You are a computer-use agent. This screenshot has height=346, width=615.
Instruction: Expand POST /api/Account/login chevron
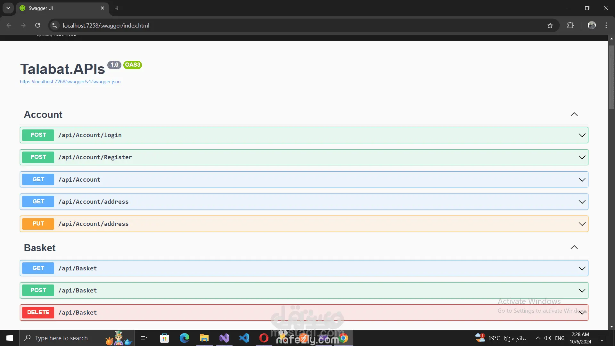pyautogui.click(x=582, y=135)
